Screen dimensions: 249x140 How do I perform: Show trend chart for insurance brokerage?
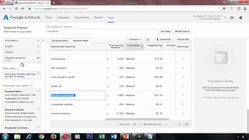point(108,95)
